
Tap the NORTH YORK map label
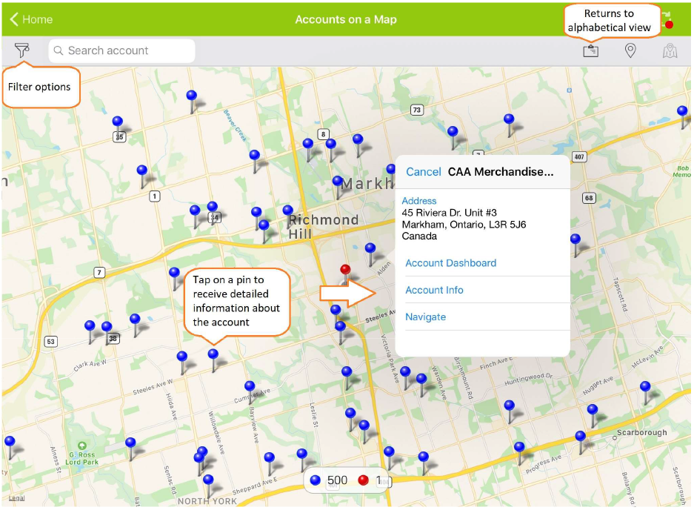pyautogui.click(x=207, y=501)
